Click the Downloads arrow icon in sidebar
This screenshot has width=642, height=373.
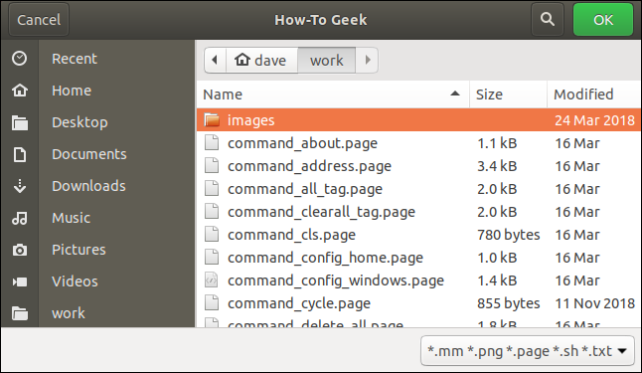pyautogui.click(x=20, y=186)
